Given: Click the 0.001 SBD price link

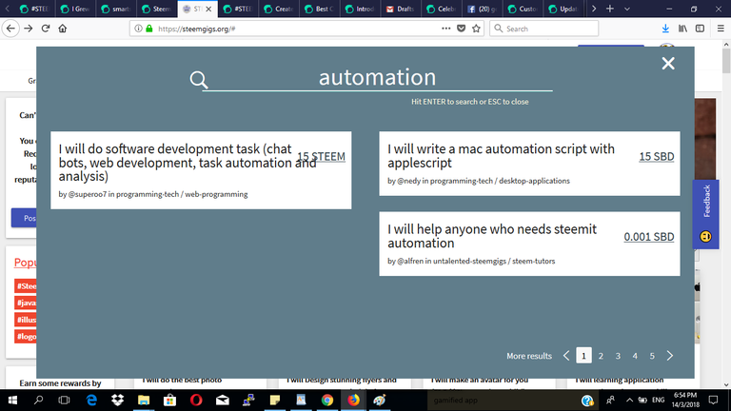Looking at the screenshot, I should (649, 237).
